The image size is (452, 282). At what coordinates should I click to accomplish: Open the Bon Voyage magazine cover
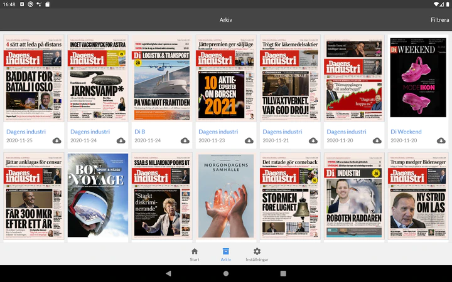click(98, 196)
